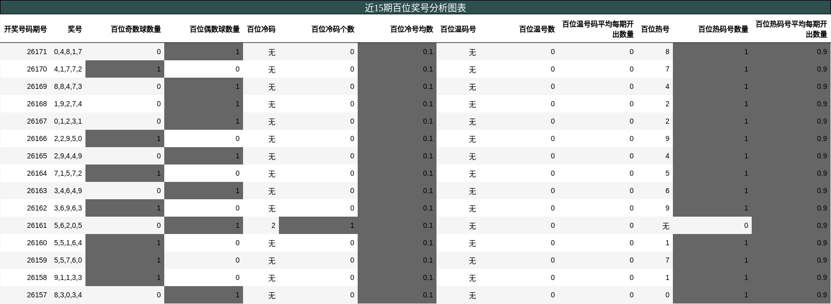The height and width of the screenshot is (304, 831).
Task: Click 百位温码号 cell 无 in row 26166
Action: [x=472, y=138]
